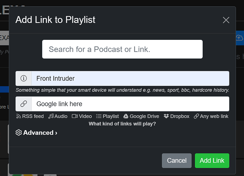Click the Playlist list icon
Viewport: 244px width, 176px height.
point(99,116)
